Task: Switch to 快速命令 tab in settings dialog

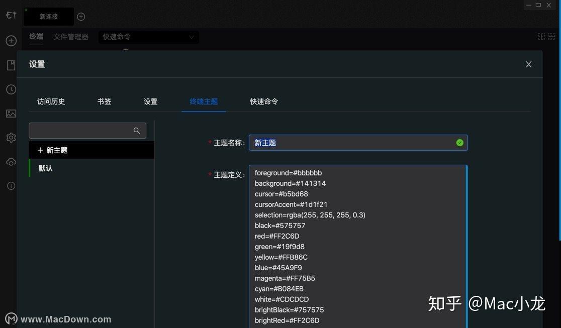Action: click(264, 101)
